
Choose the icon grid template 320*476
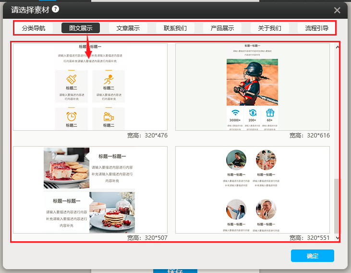pyautogui.click(x=90, y=87)
